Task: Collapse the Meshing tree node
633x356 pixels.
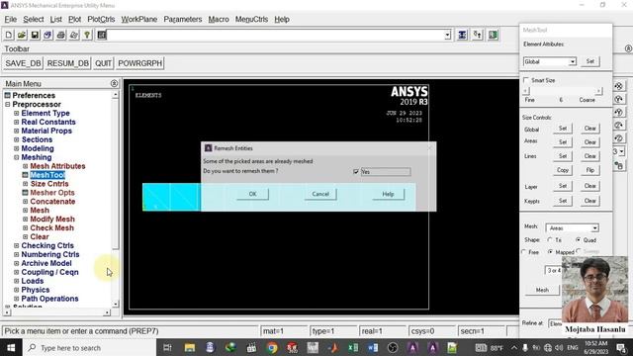Action: (17, 157)
